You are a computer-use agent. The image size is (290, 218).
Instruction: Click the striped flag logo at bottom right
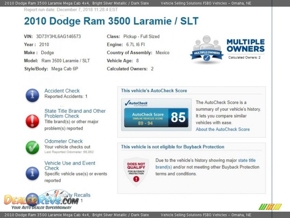(x=270, y=207)
